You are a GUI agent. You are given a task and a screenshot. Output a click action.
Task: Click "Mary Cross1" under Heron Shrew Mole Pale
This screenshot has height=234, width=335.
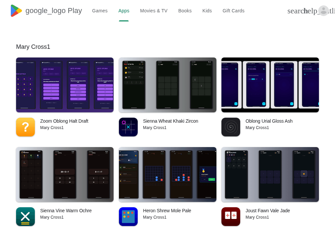154,217
